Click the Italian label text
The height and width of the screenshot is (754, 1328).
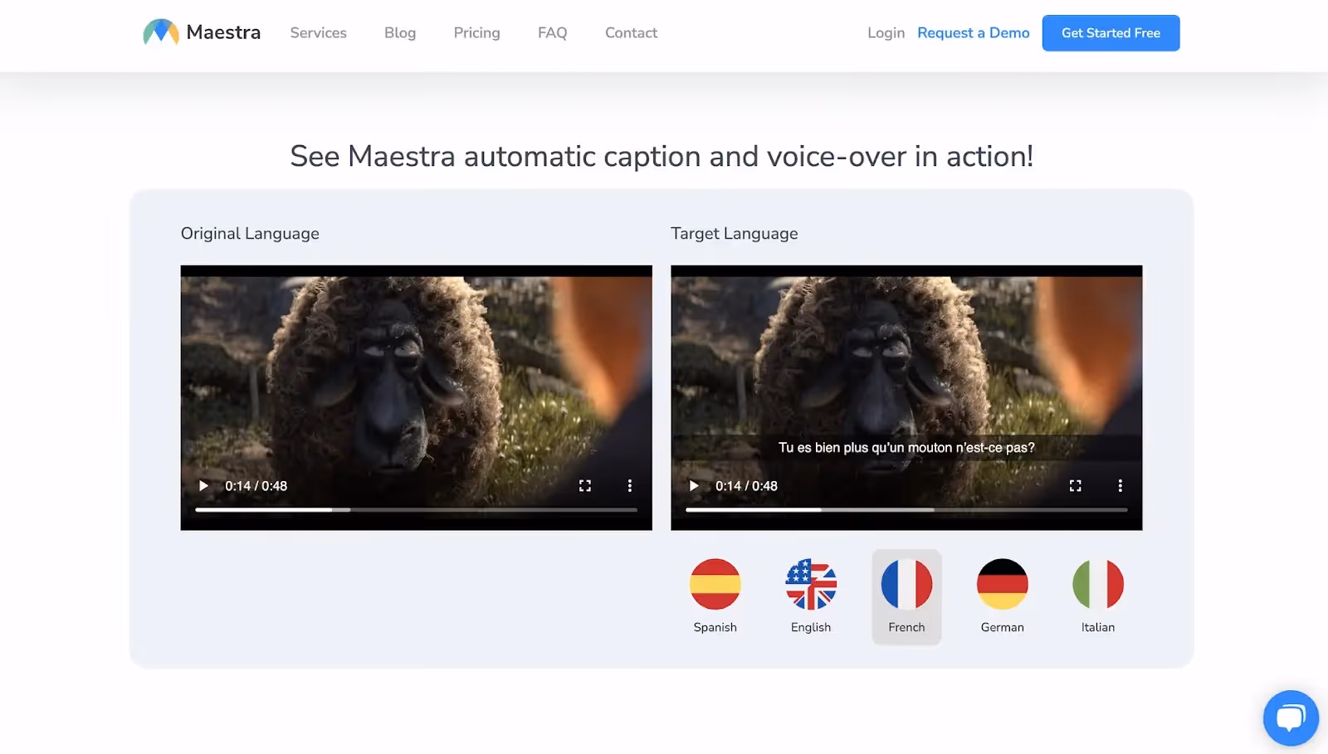(1098, 627)
